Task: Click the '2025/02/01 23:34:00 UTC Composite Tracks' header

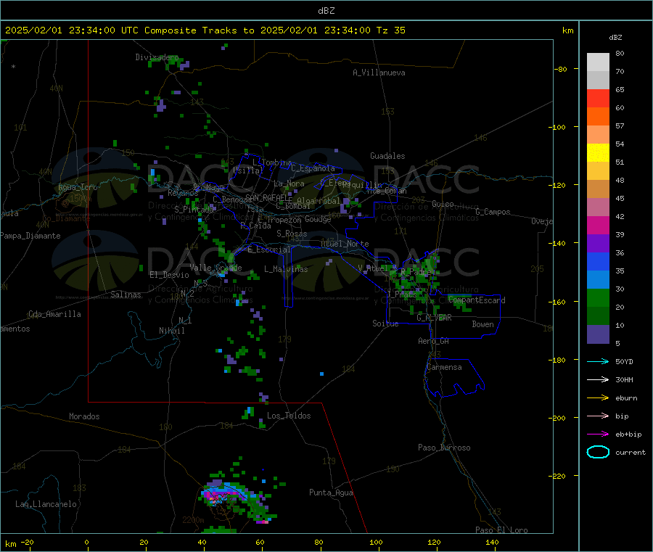Action: tap(120, 30)
